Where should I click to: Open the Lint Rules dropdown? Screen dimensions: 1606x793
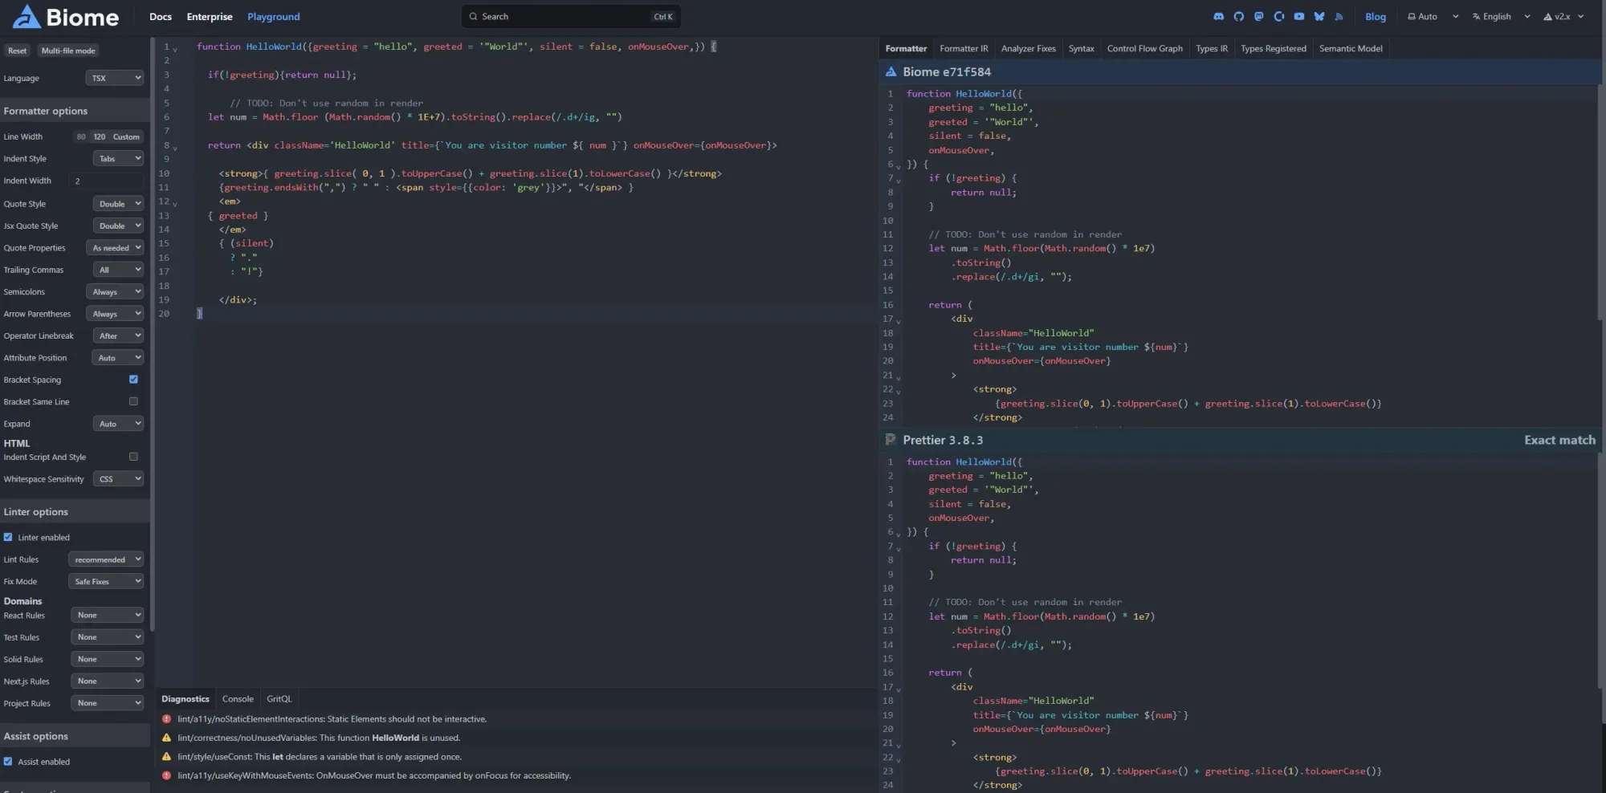point(106,559)
